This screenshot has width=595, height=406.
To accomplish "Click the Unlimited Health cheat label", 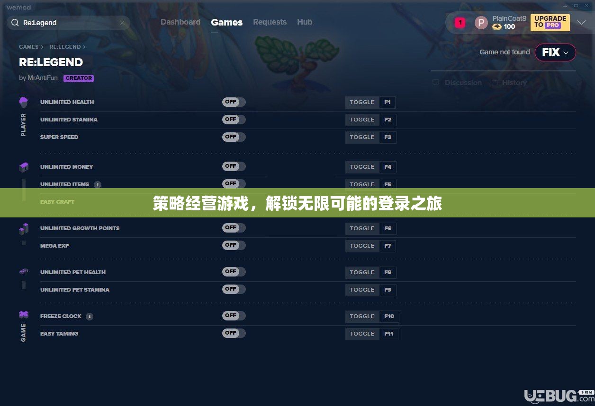I will coord(67,102).
